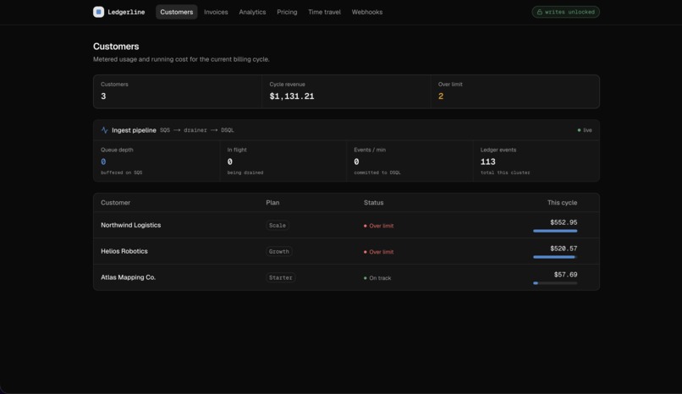Open the Customers tab
Screen dimensions: 682x394
177,12
